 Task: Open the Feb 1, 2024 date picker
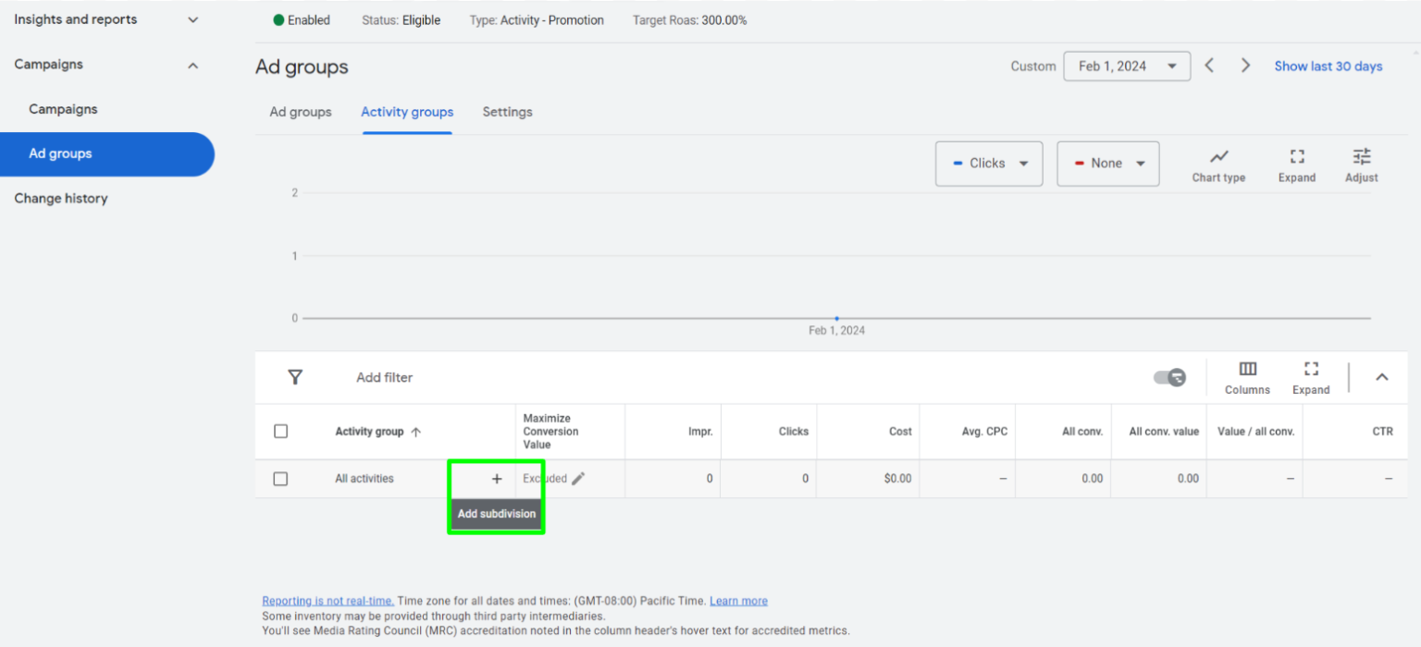(x=1126, y=67)
